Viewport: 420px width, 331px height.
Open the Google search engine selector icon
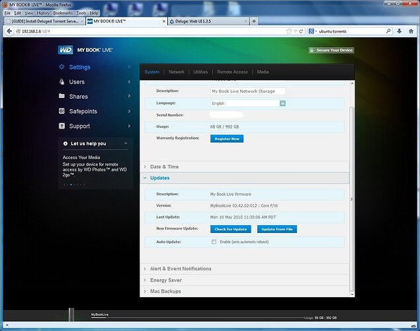click(312, 31)
